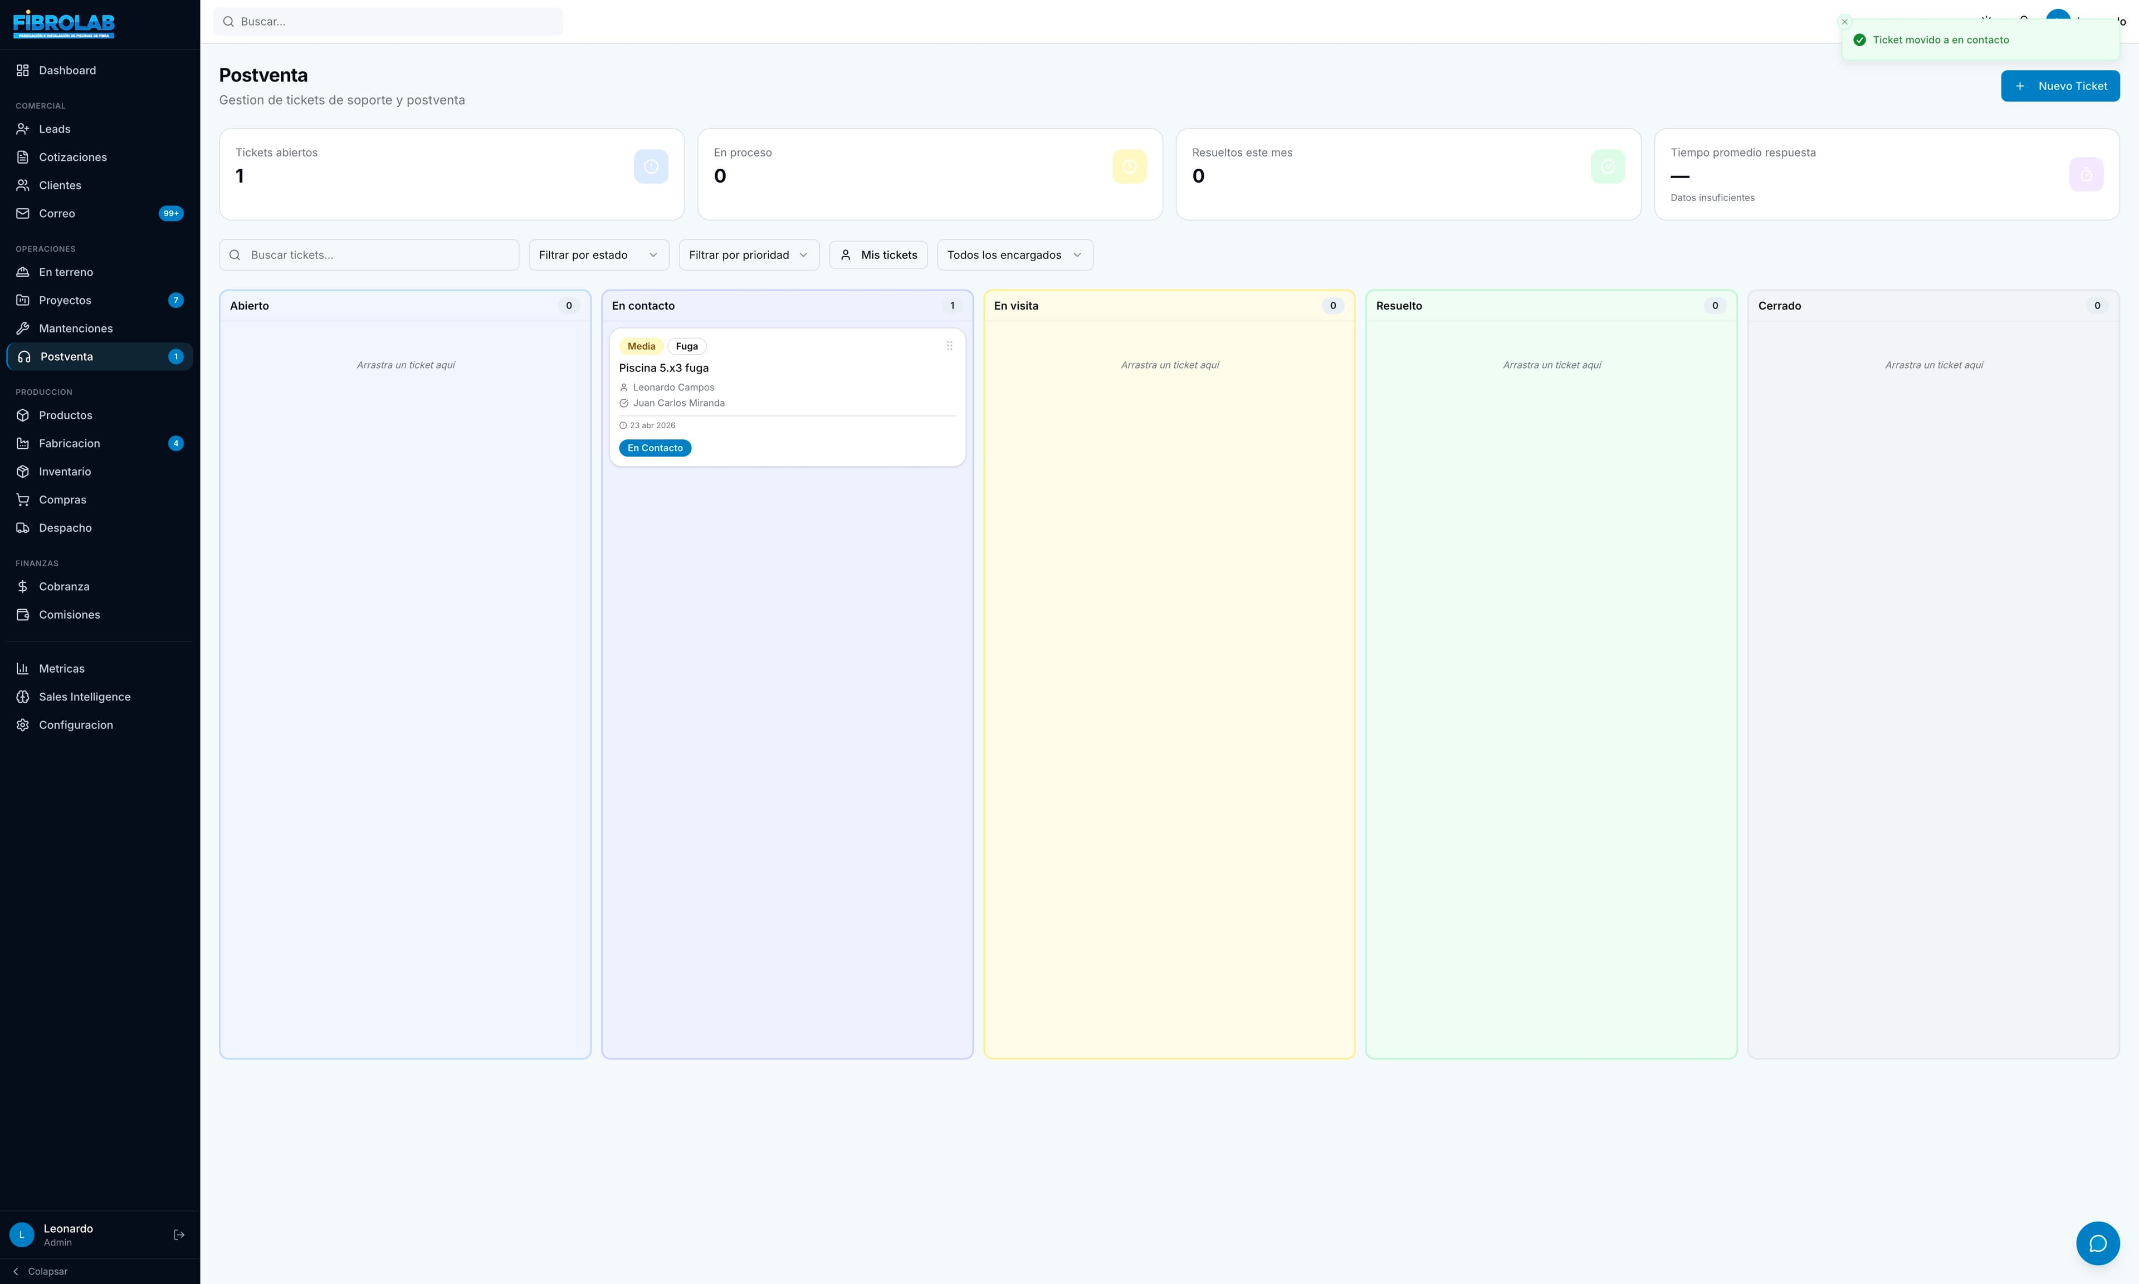Click the 99+ badge on Correo
The height and width of the screenshot is (1284, 2139).
tap(172, 214)
